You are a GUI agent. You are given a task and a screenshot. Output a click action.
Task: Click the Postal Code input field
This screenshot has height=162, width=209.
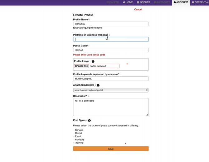click(x=111, y=50)
